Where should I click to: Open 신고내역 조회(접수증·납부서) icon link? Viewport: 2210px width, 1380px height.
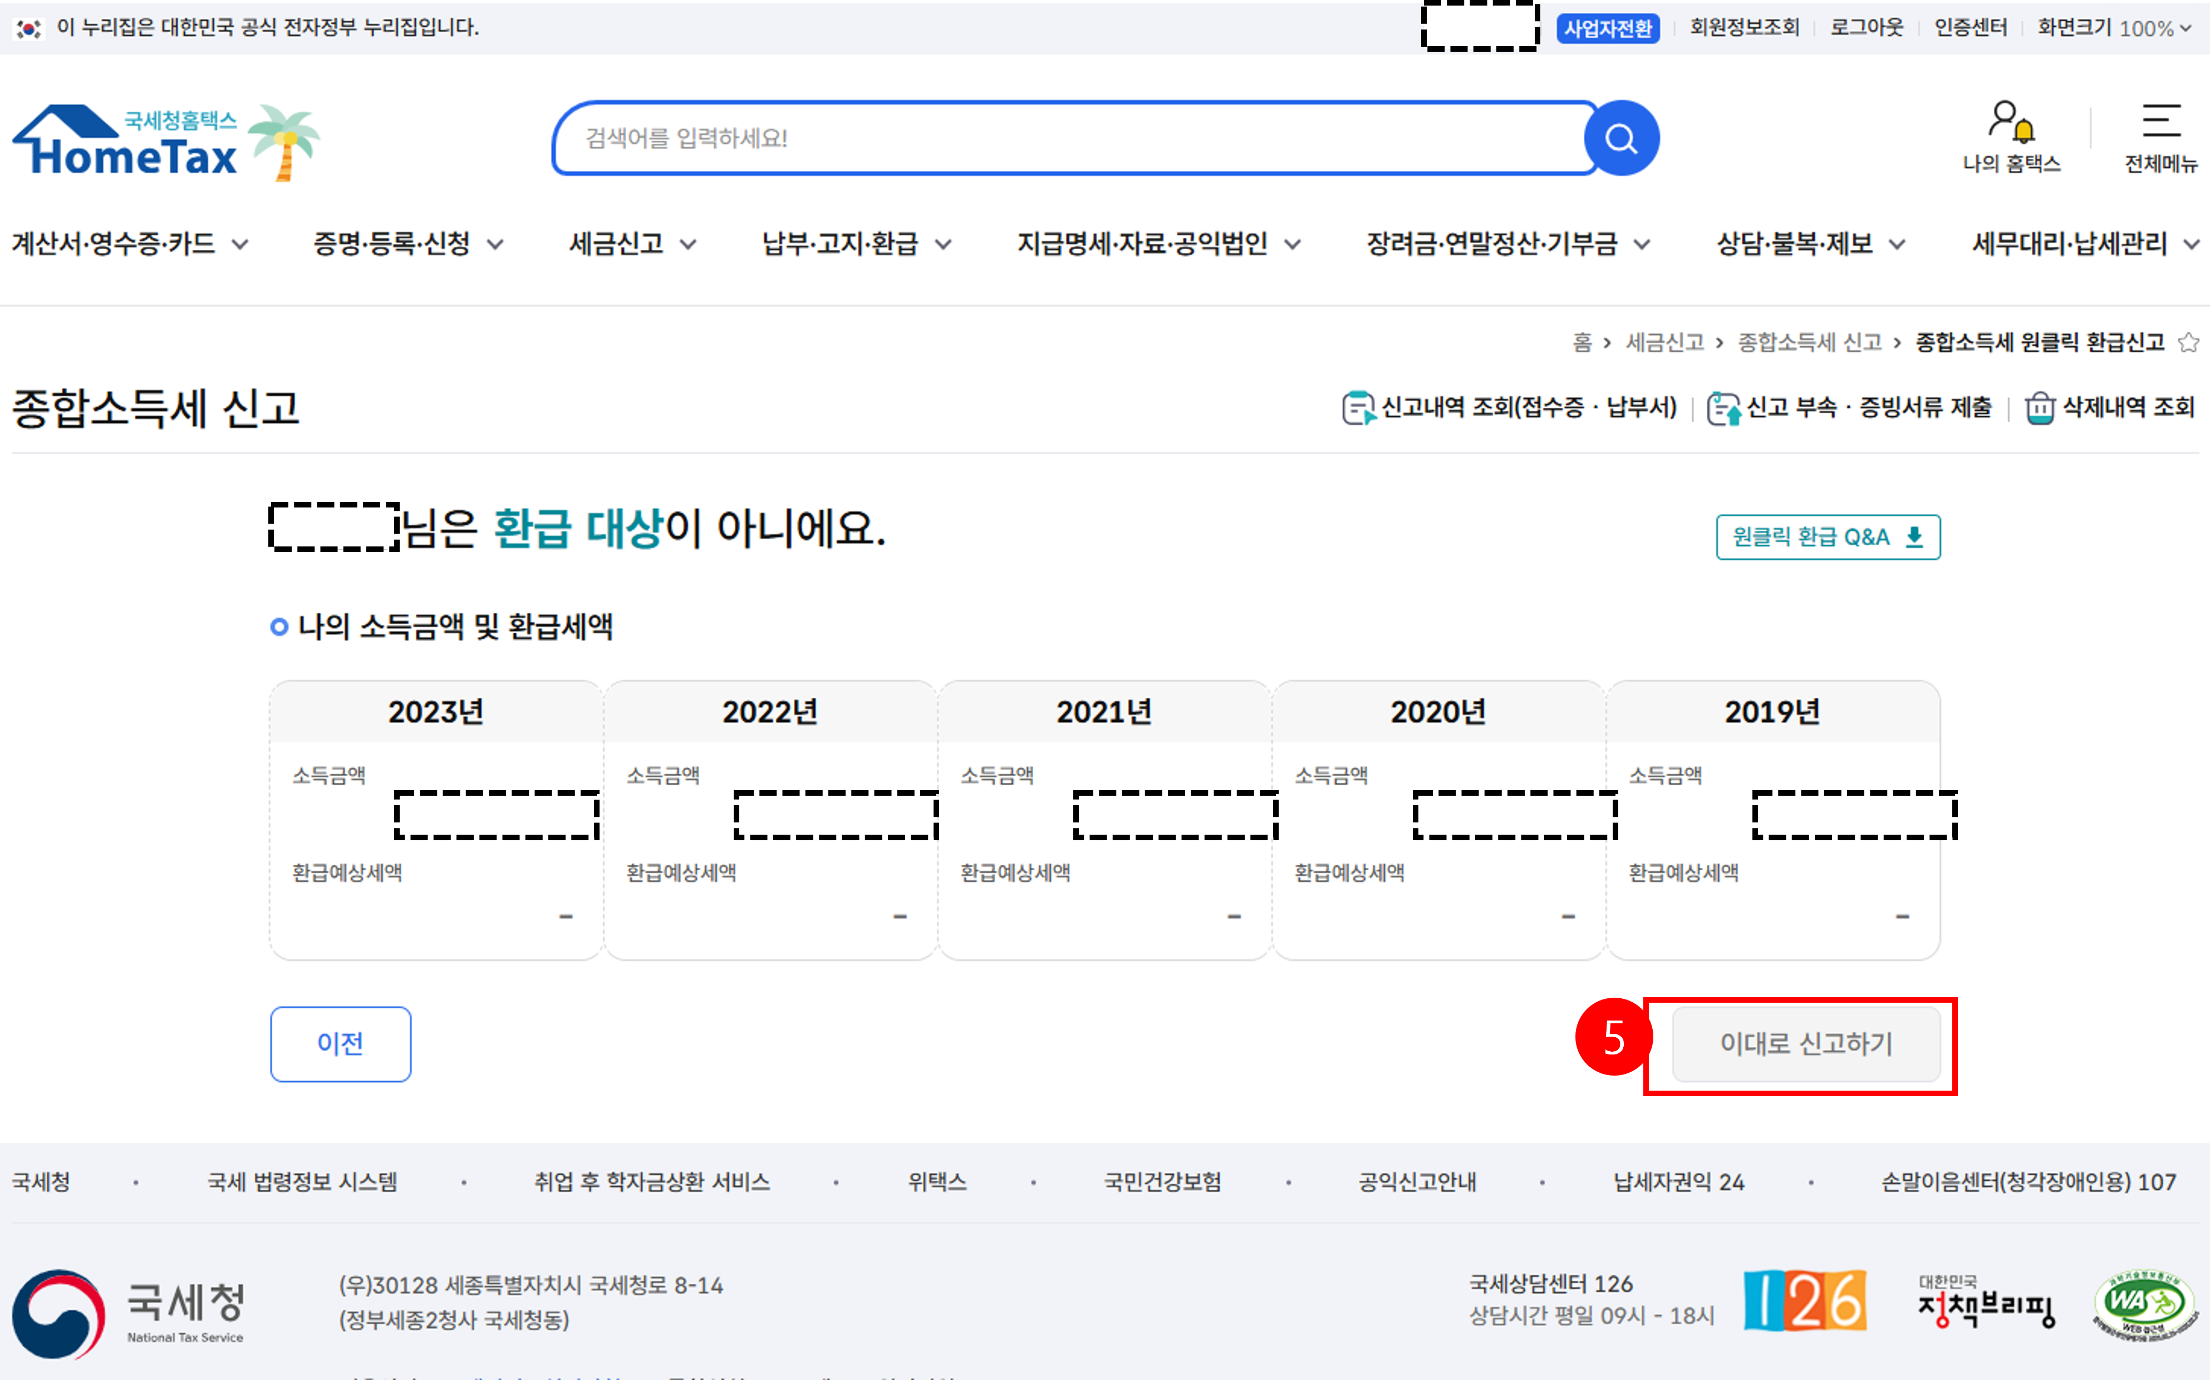(x=1358, y=408)
